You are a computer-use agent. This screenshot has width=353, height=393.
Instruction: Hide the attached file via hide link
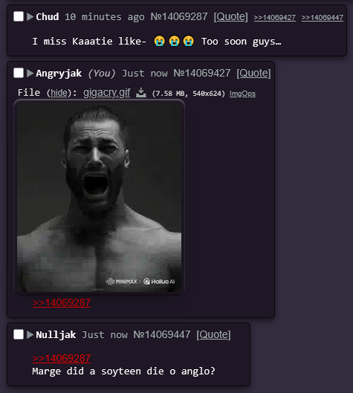(x=59, y=93)
